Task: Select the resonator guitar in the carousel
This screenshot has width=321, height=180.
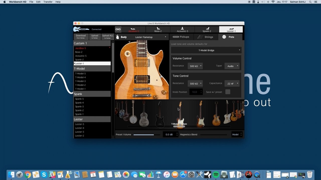Action: (144, 113)
